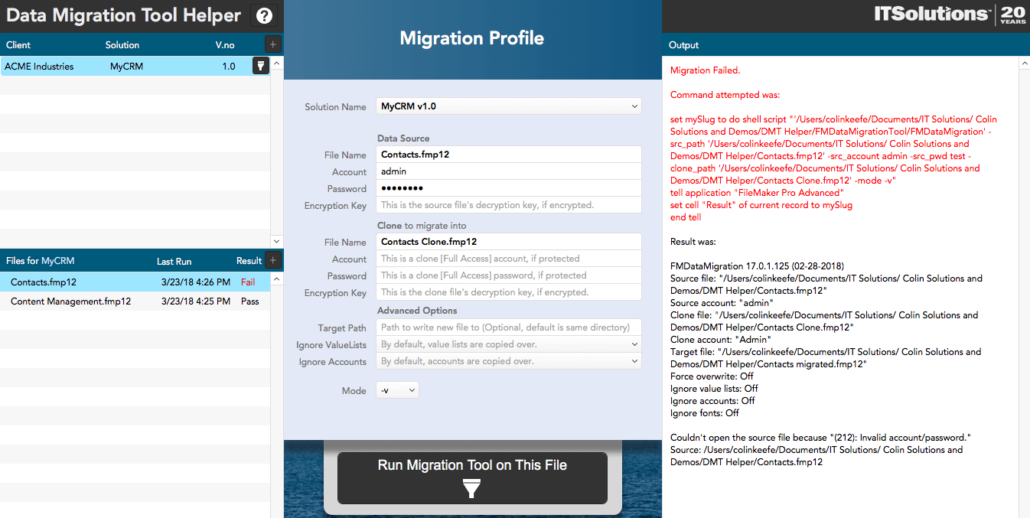Click the FMDataMigration 17.0.1.125 version line

pyautogui.click(x=757, y=266)
